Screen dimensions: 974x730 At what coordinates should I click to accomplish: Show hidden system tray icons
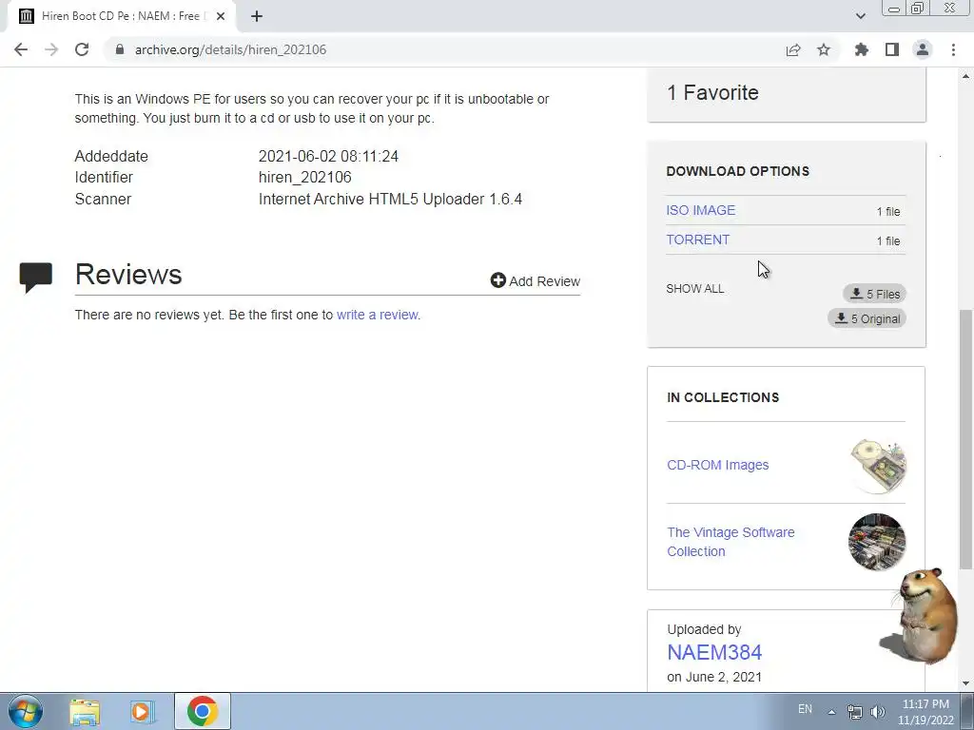[831, 711]
